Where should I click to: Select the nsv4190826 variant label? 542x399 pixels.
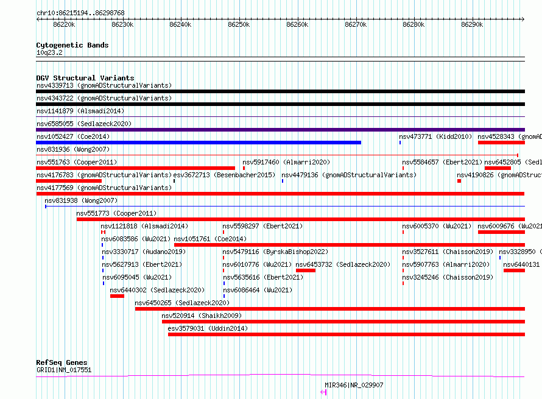499,175
